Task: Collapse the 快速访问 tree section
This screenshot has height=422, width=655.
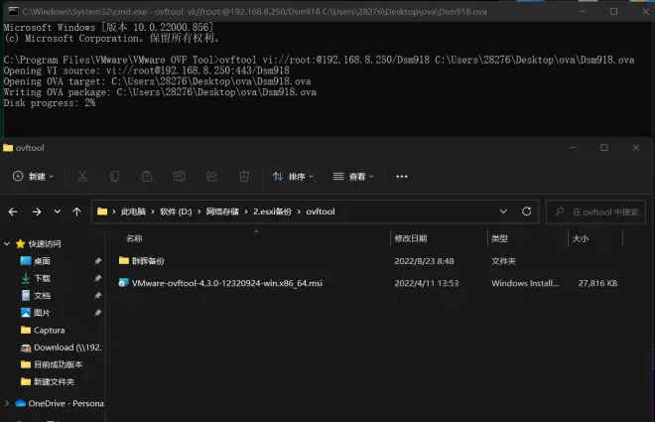Action: (x=7, y=243)
